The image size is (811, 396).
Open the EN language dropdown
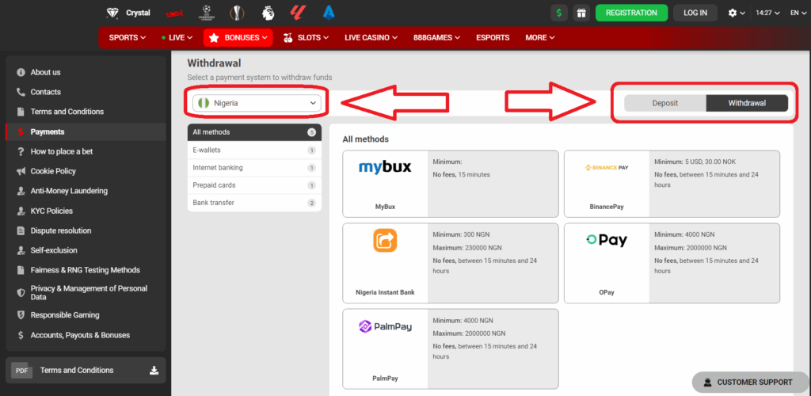coord(797,13)
